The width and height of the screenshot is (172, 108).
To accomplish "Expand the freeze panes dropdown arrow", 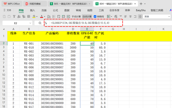I will (112, 17).
